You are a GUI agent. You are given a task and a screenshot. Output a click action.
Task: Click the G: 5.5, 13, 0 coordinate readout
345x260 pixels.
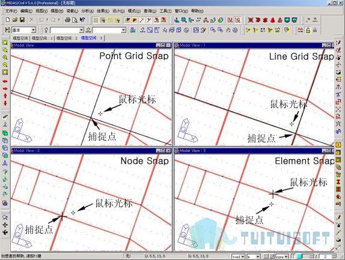point(198,256)
